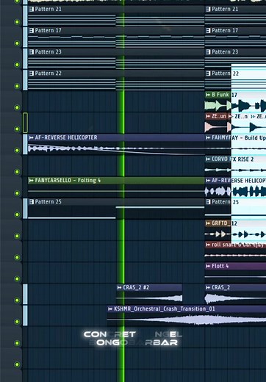Open the FAHMYFAY - Build Up clip menu icon
Viewport: 266px width, 382px height.
coord(208,137)
